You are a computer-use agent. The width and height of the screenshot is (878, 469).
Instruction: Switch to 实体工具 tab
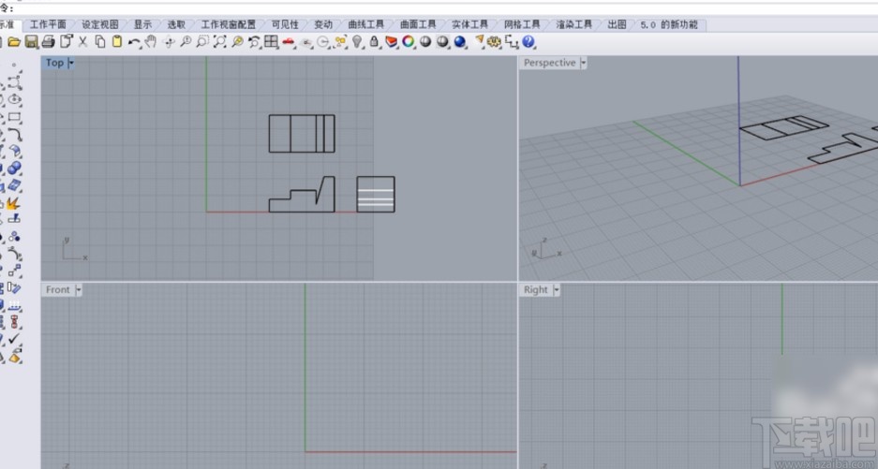pos(469,24)
